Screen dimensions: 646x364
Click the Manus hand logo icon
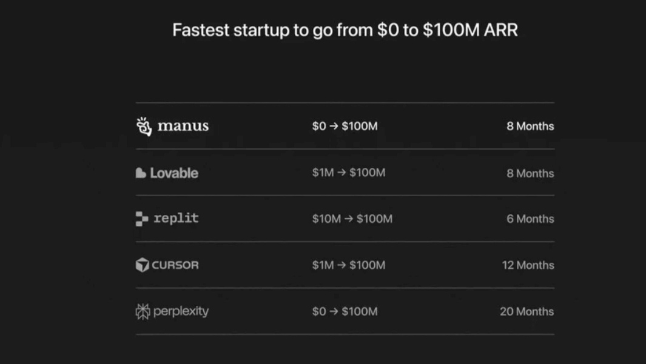(144, 126)
